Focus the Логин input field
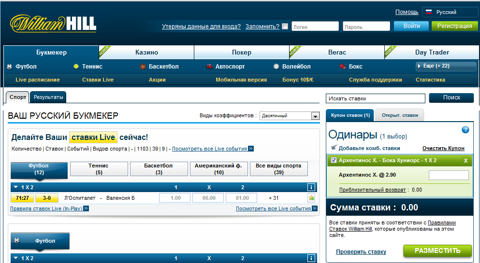 pyautogui.click(x=315, y=26)
